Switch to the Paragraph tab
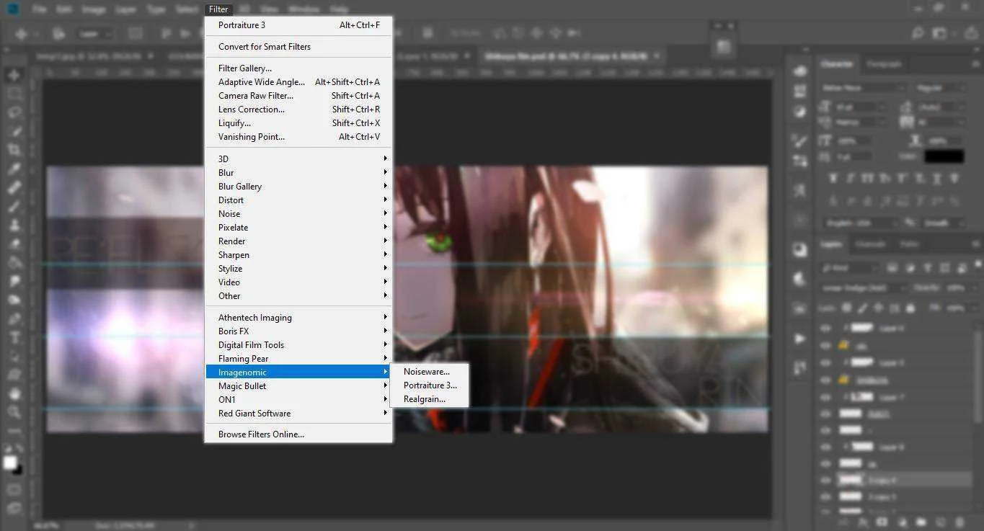 click(884, 64)
